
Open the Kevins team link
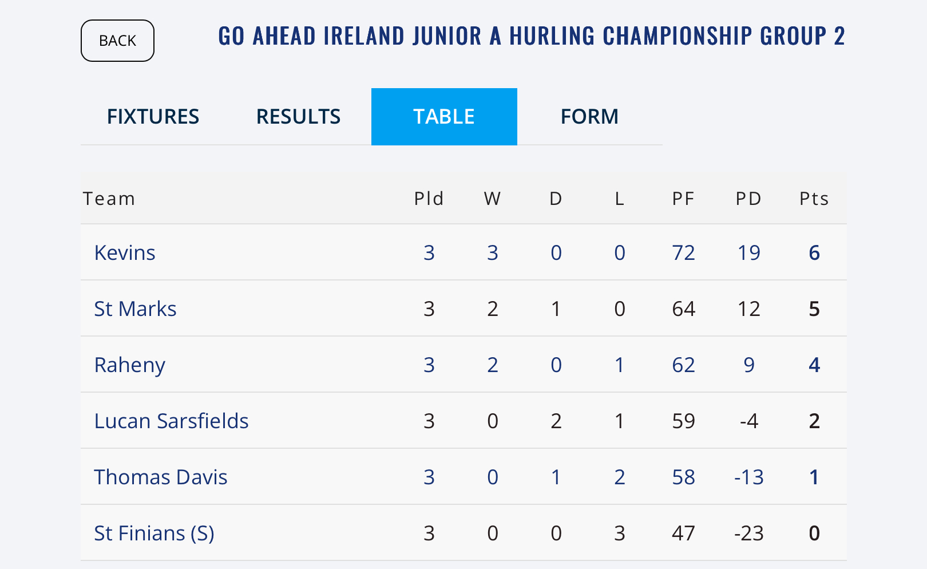pyautogui.click(x=125, y=252)
